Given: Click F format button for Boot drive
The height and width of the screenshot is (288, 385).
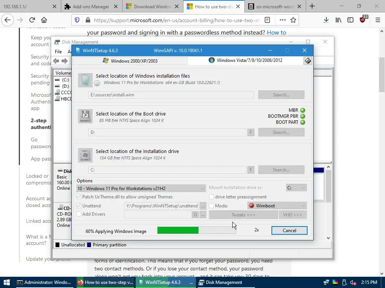Looking at the screenshot, I should pyautogui.click(x=251, y=132).
